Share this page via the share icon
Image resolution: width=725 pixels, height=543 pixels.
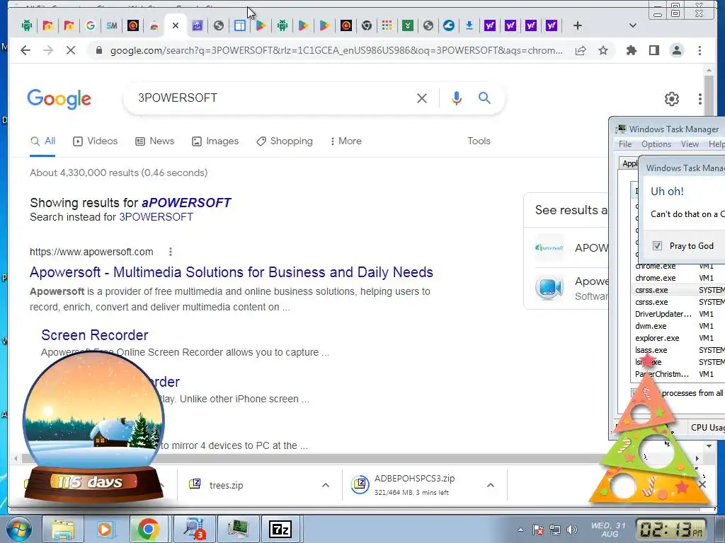pos(581,50)
